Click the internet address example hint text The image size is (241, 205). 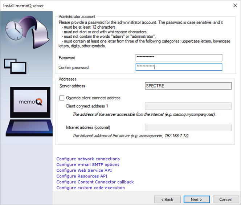[144, 115]
